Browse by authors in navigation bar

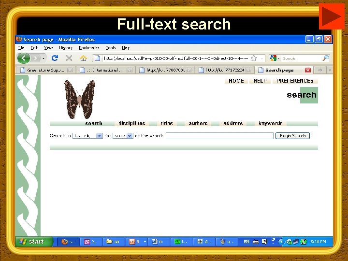click(x=198, y=123)
